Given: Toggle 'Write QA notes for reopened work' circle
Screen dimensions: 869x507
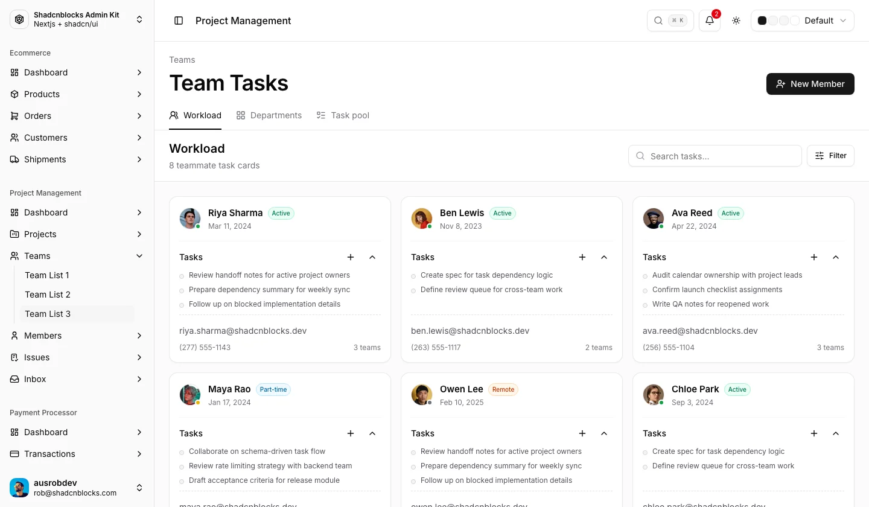Looking at the screenshot, I should pyautogui.click(x=645, y=305).
